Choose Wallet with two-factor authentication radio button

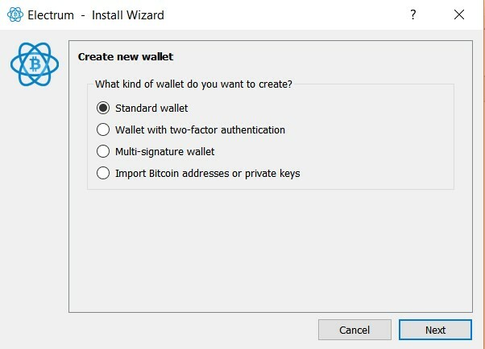(x=103, y=129)
